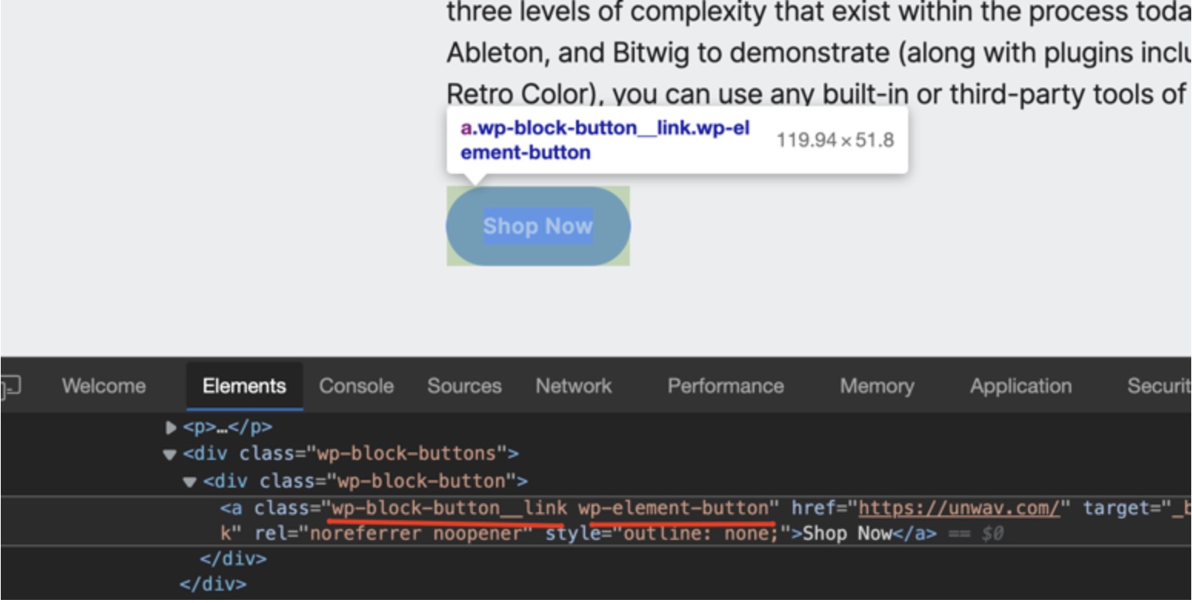Screen dimensions: 1192x603
Task: Select the wp-element-button class value
Action: tap(673, 508)
